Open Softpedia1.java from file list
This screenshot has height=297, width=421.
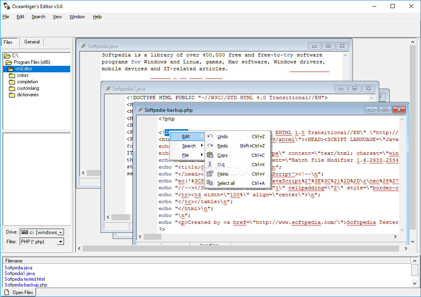[19, 273]
